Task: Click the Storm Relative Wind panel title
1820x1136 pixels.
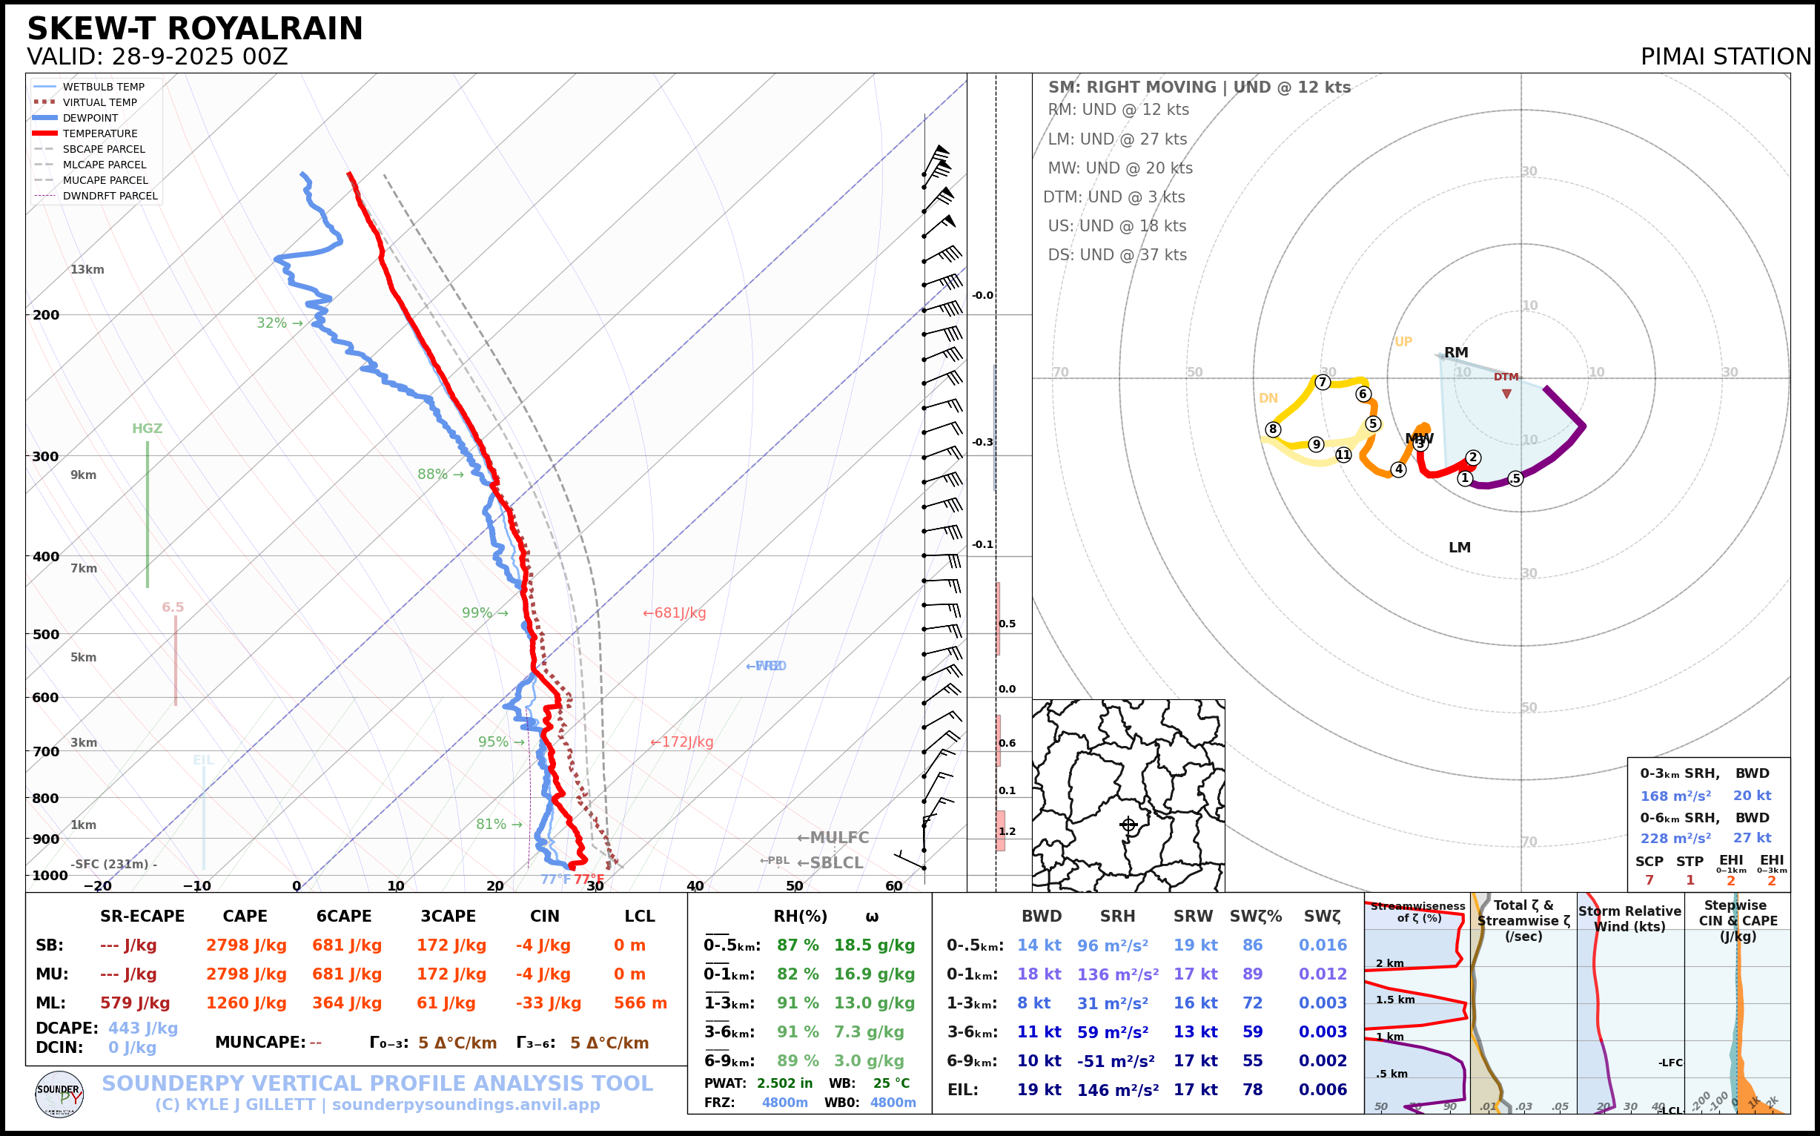Action: click(1629, 918)
